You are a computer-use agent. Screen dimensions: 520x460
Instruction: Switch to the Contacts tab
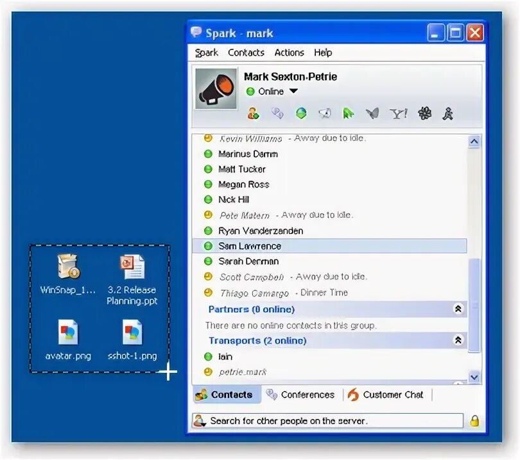coord(227,395)
